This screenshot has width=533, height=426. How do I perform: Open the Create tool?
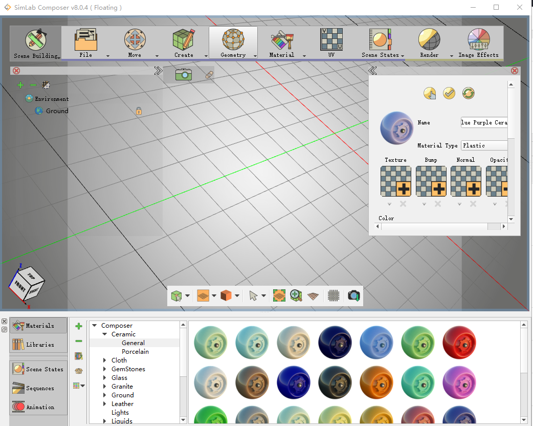click(184, 43)
